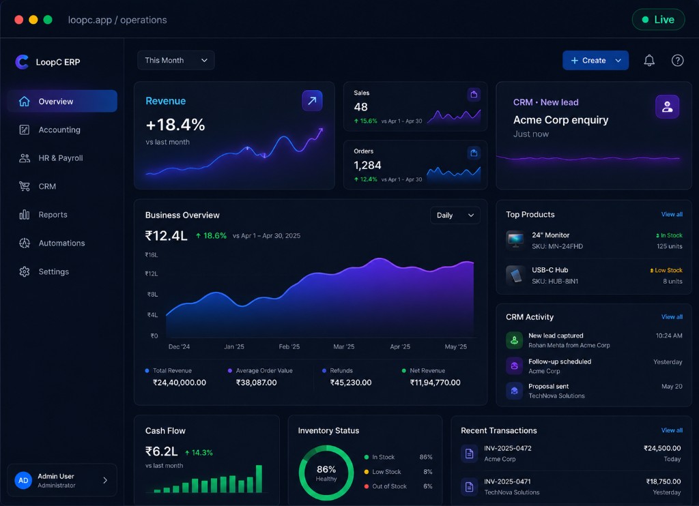Open the Reports menu item

pos(62,215)
